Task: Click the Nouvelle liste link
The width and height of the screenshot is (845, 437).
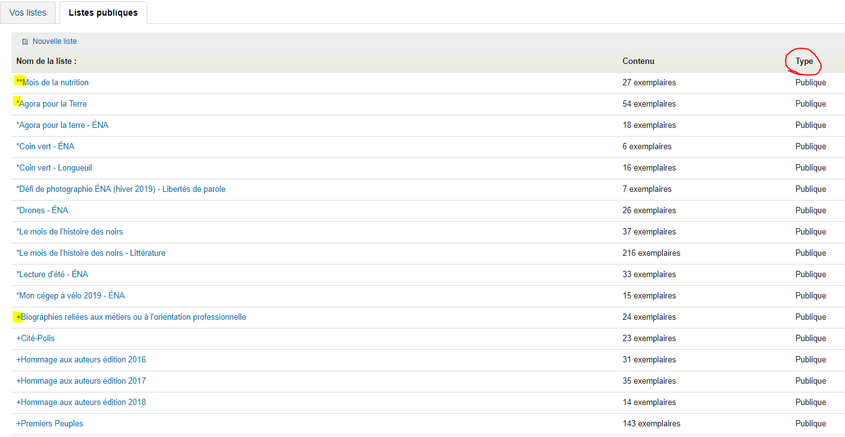Action: [x=54, y=41]
